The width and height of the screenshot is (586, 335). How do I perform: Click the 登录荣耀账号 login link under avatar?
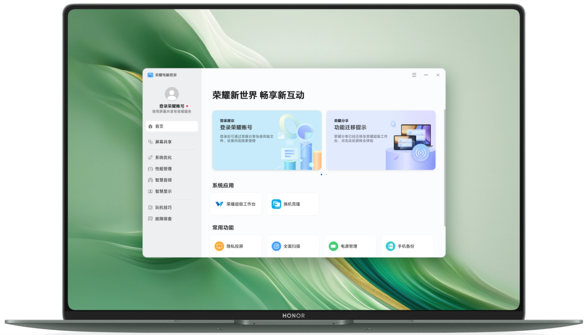pyautogui.click(x=171, y=106)
